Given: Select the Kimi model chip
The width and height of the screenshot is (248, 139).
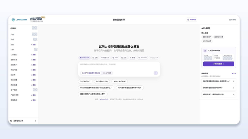Looking at the screenshot, I should point(115,58).
